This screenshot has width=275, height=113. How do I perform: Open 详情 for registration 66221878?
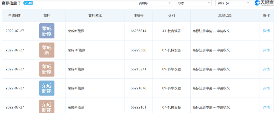coord(266,88)
